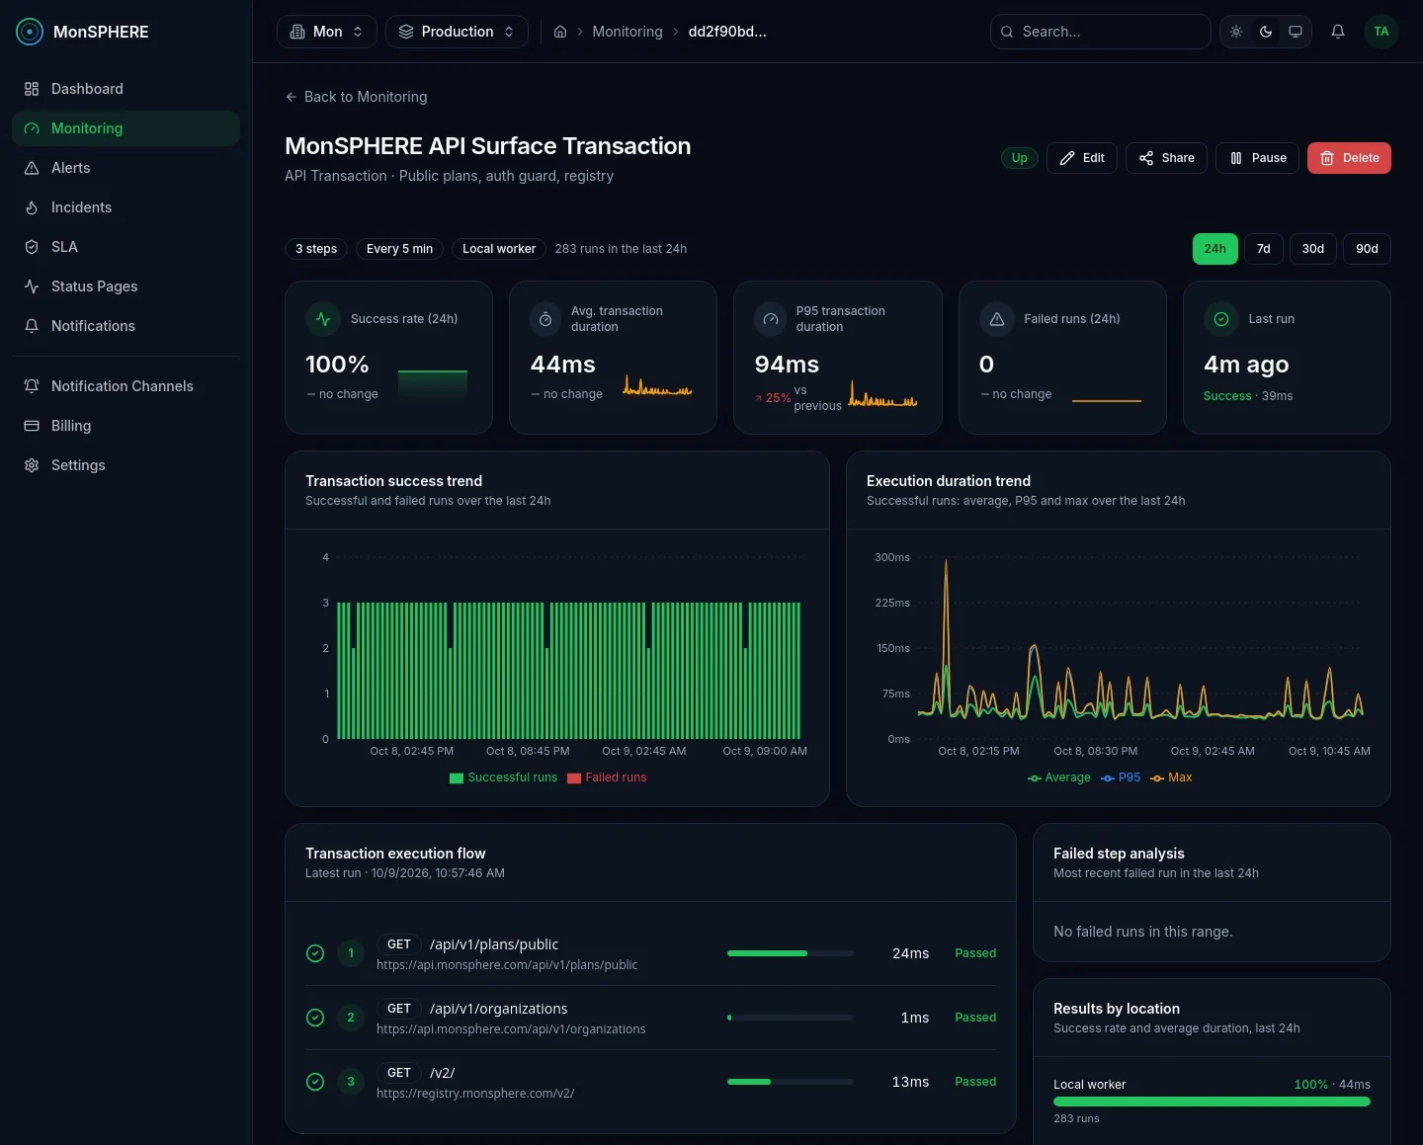Click the P95 transaction duration gauge icon
Image resolution: width=1423 pixels, height=1145 pixels.
pyautogui.click(x=771, y=319)
